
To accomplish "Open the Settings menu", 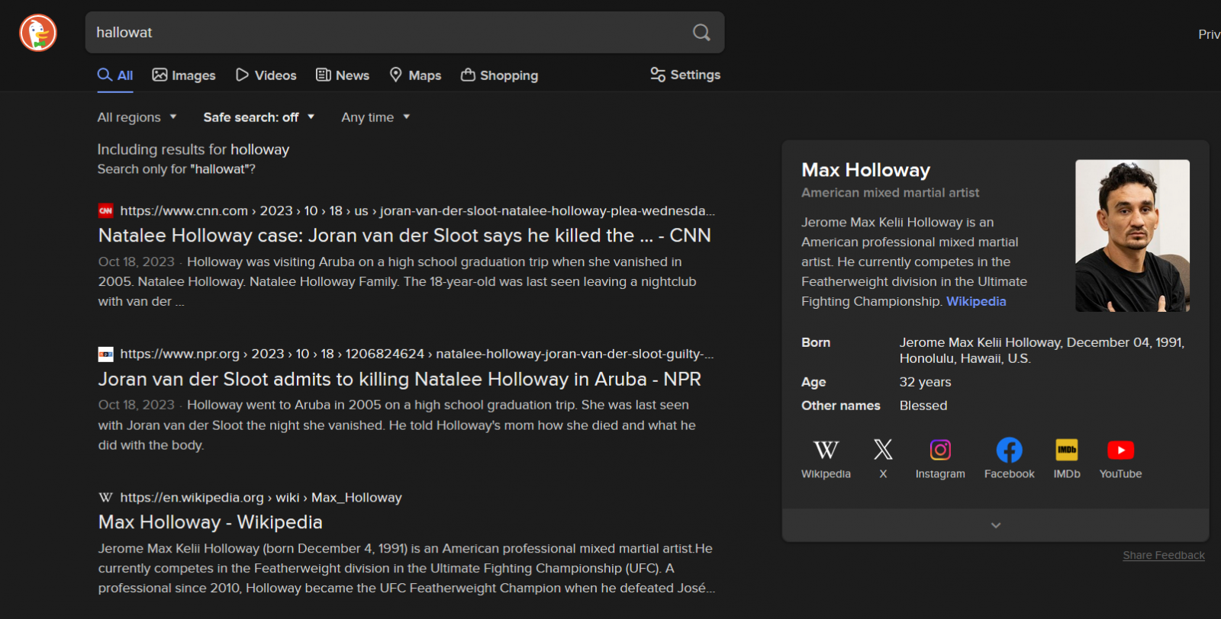I will pos(685,74).
